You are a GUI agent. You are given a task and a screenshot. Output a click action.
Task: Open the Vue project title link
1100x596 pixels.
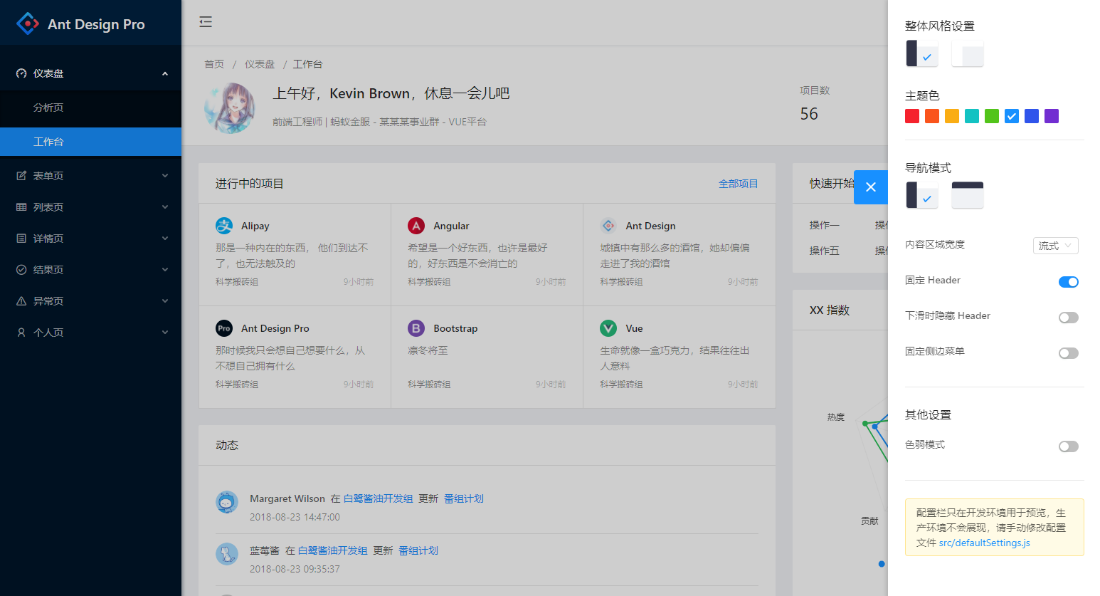634,328
